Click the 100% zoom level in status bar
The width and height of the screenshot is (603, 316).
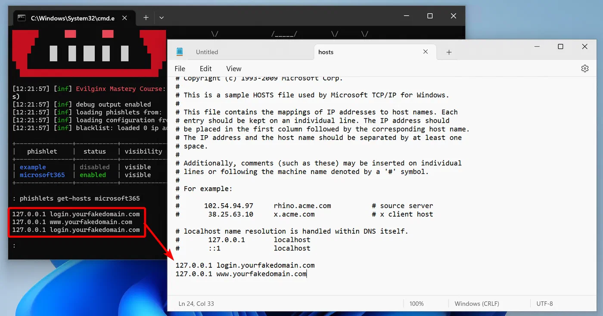[417, 304]
